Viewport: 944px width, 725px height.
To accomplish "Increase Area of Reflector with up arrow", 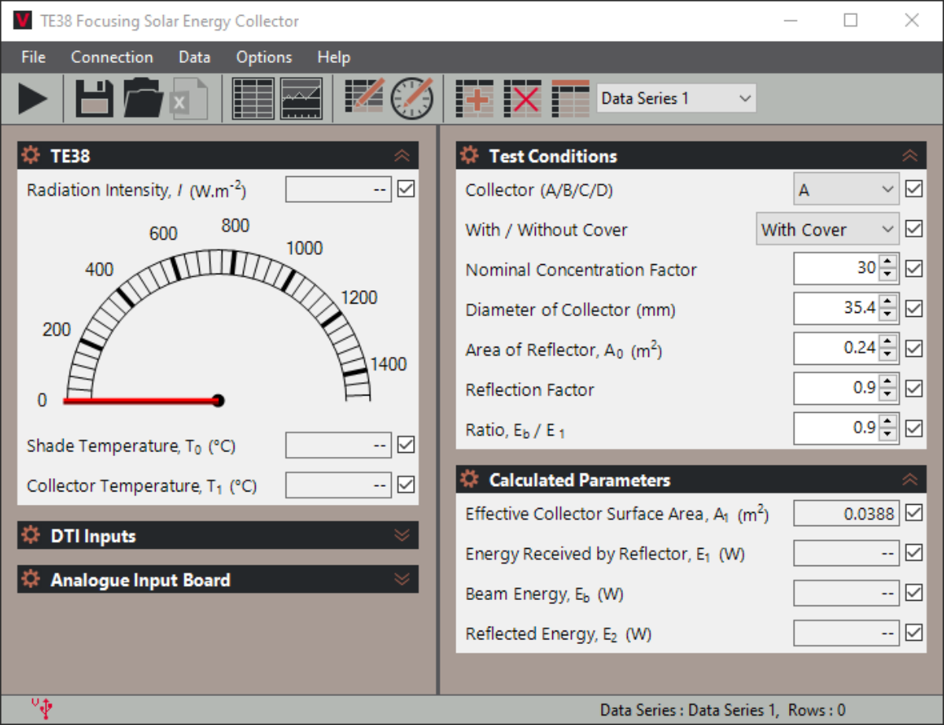I will tap(888, 342).
